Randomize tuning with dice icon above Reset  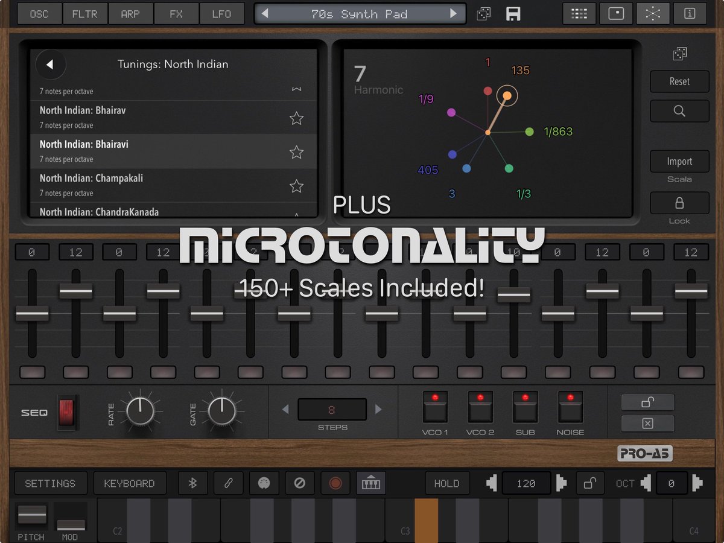pos(680,54)
